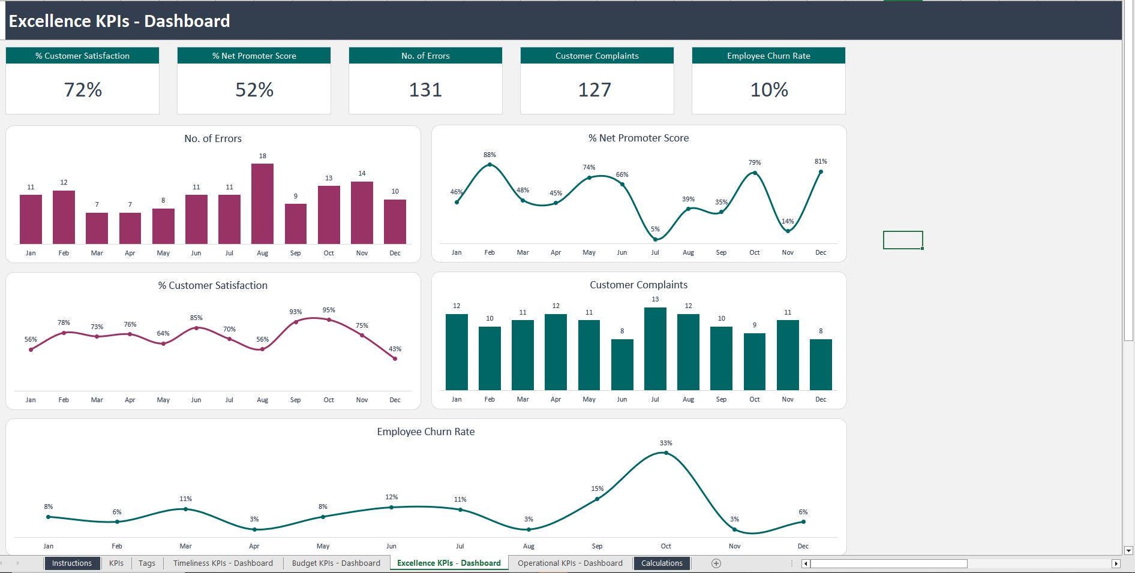Switch to Operational KPIs - Dashboard sheet
Viewport: 1135px width, 573px height.
[570, 563]
